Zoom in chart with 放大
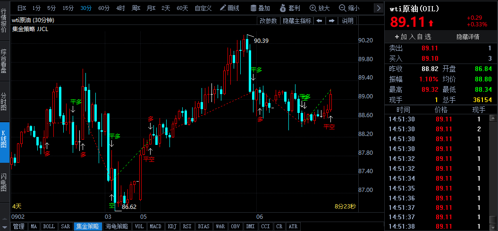The width and height of the screenshot is (498, 231). click(320, 8)
